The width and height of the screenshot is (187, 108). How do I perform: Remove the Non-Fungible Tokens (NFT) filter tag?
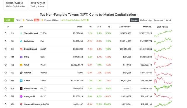pyautogui.click(x=88, y=20)
